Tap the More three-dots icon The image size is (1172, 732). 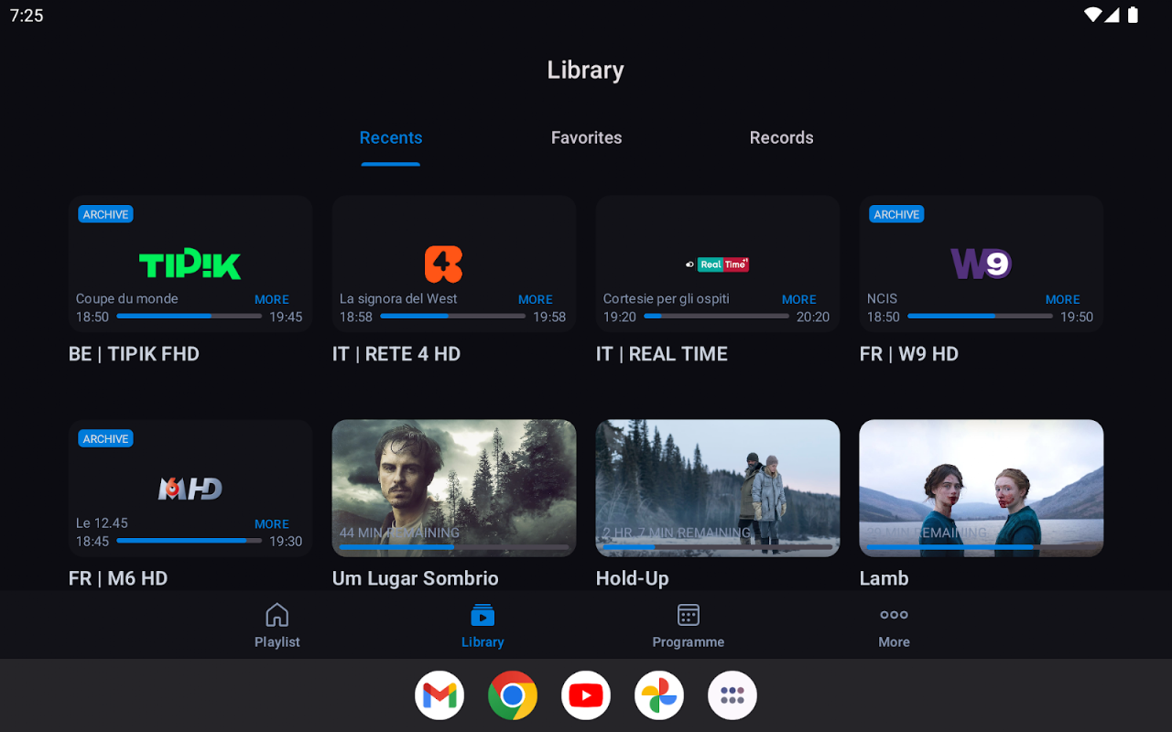894,615
